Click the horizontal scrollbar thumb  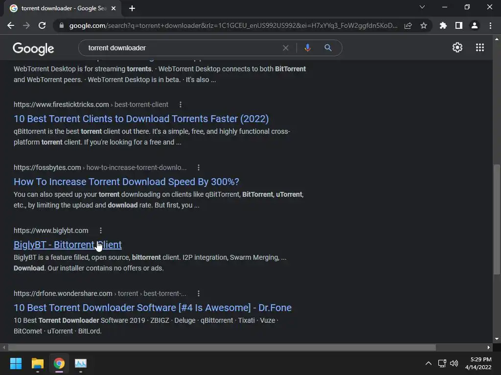coord(222,347)
